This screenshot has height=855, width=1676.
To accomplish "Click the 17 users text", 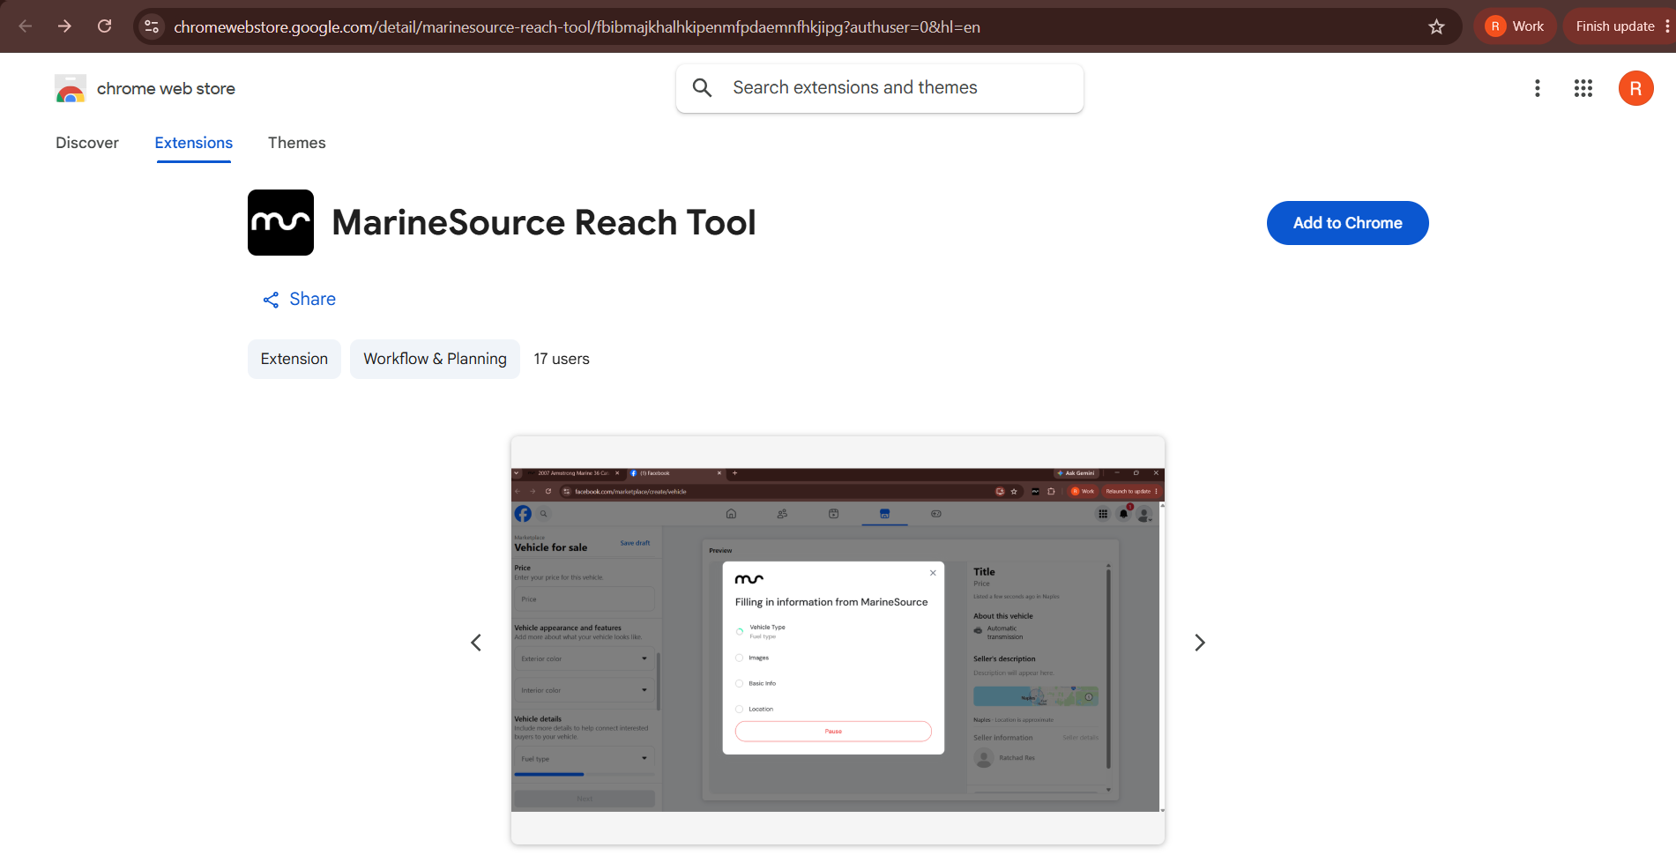I will point(562,359).
